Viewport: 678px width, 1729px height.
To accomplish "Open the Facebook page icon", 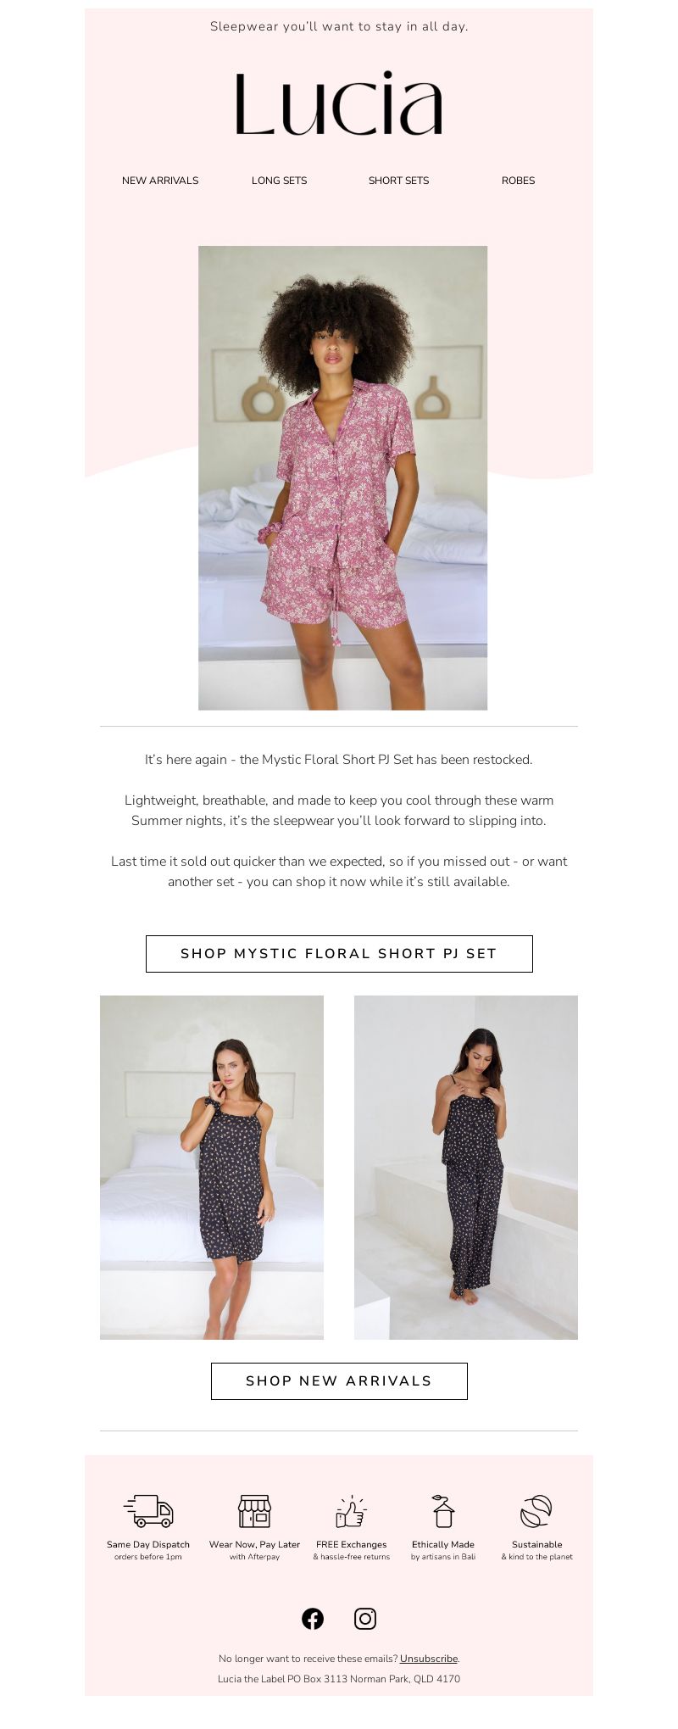I will (x=313, y=1619).
